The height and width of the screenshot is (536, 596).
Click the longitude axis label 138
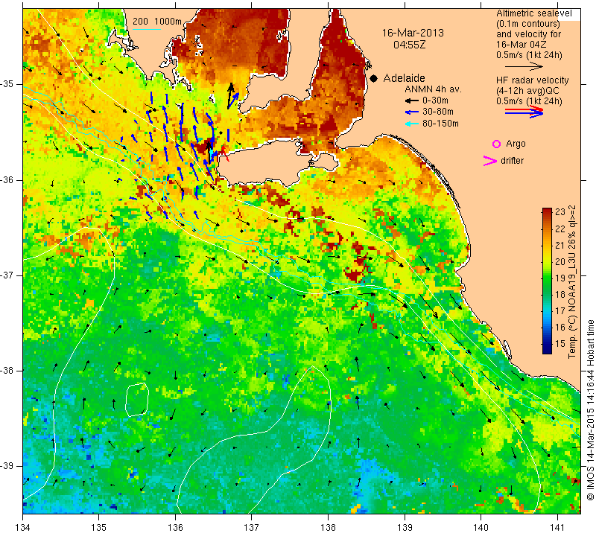tap(328, 528)
